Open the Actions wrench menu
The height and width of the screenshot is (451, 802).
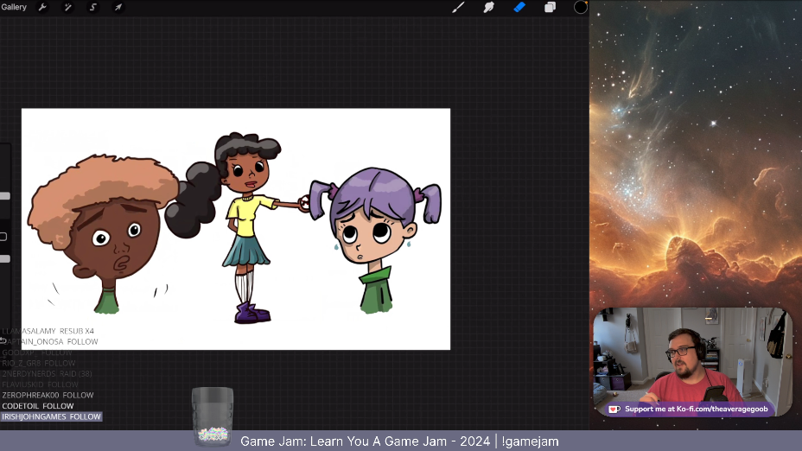click(x=42, y=8)
